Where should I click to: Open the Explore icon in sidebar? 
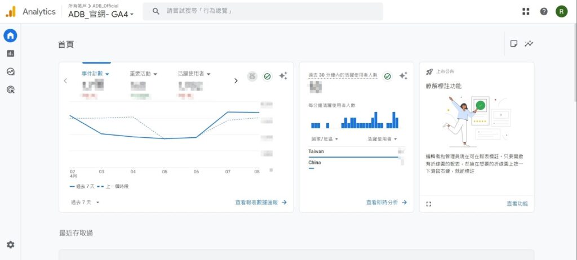pyautogui.click(x=10, y=71)
